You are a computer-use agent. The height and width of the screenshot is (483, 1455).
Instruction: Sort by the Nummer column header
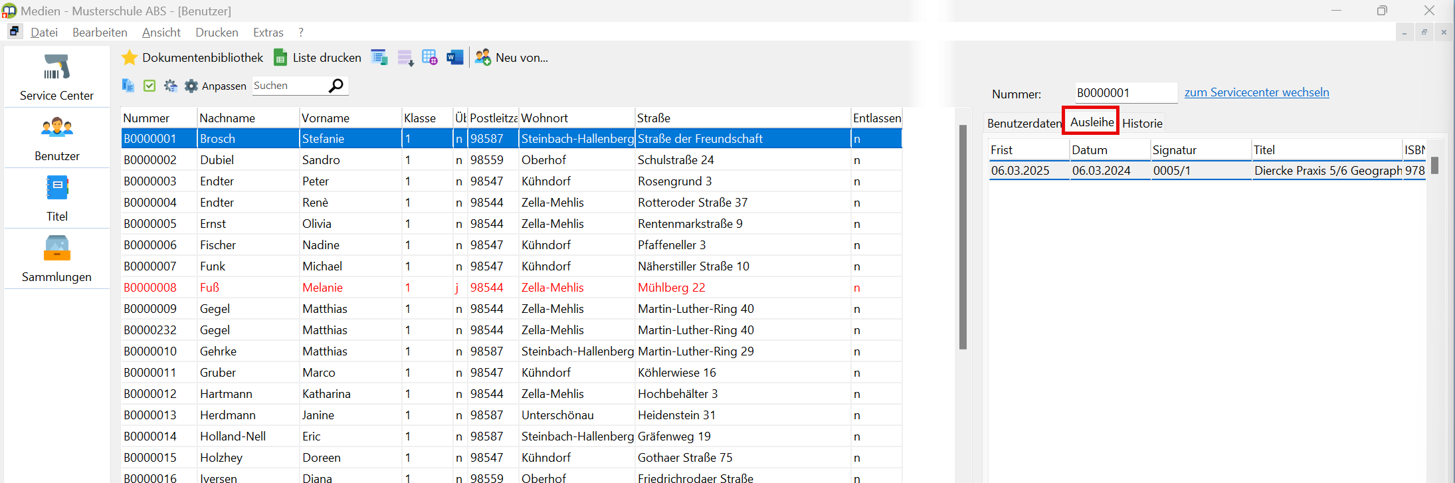pos(159,118)
